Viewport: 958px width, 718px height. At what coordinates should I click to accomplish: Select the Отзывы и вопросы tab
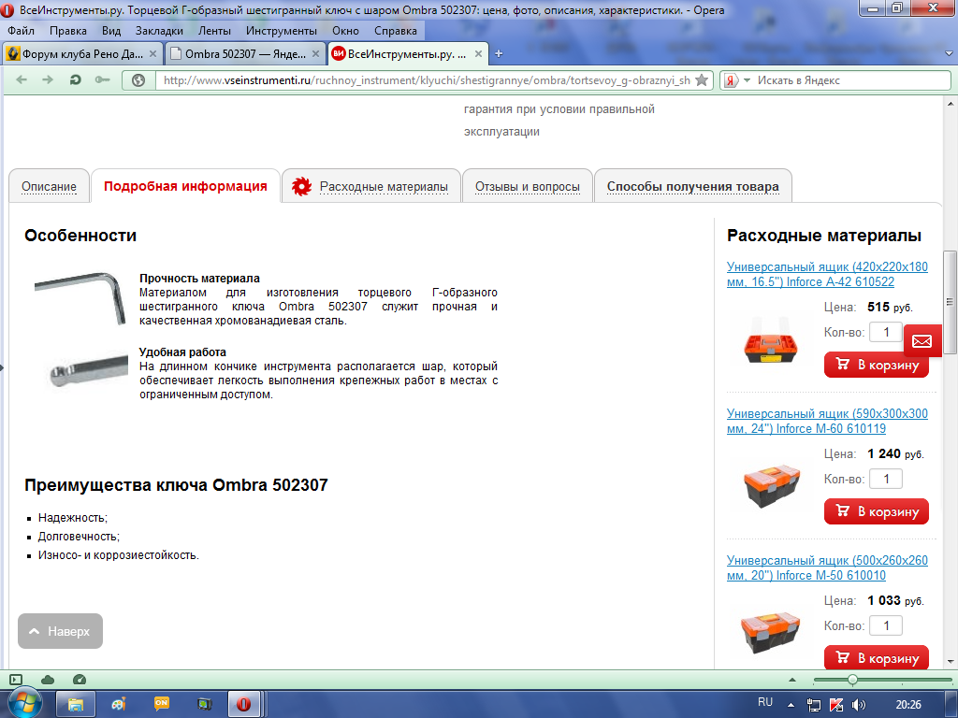(x=528, y=186)
